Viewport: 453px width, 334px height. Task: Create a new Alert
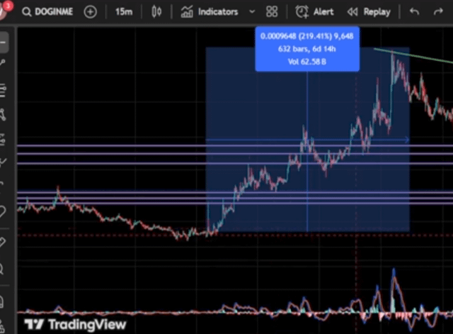pyautogui.click(x=315, y=12)
